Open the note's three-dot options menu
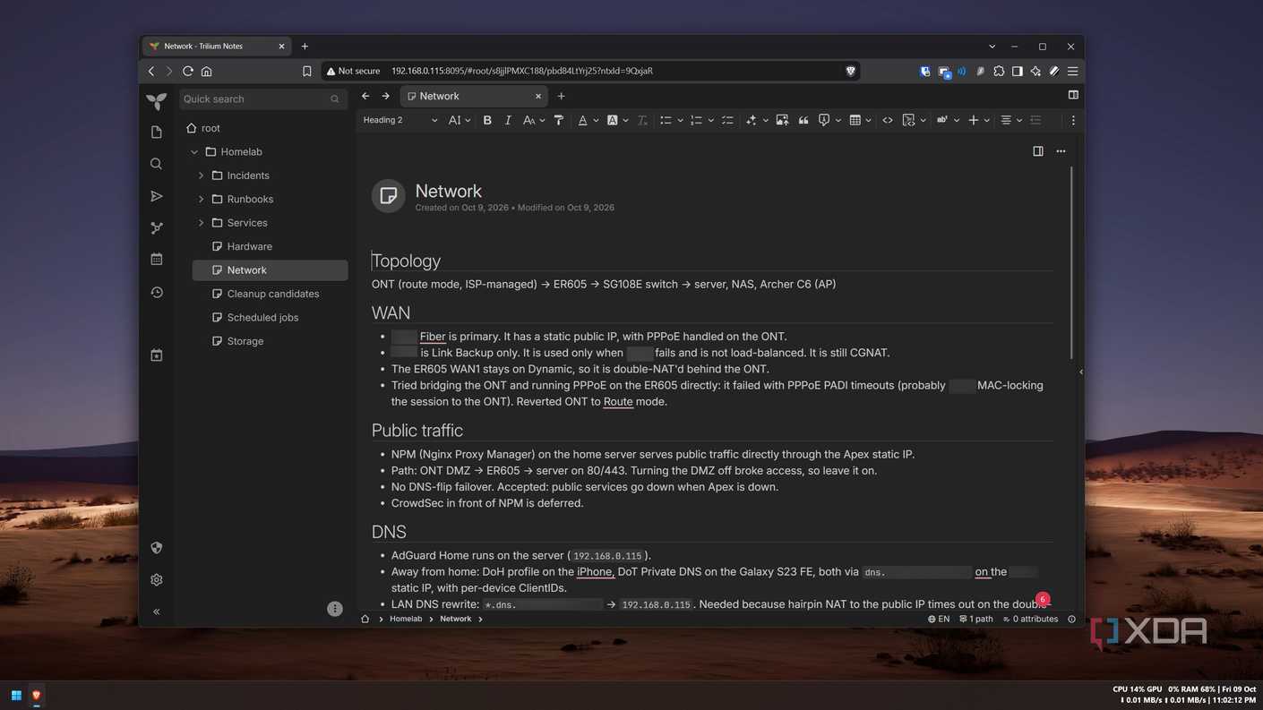 pos(1061,151)
